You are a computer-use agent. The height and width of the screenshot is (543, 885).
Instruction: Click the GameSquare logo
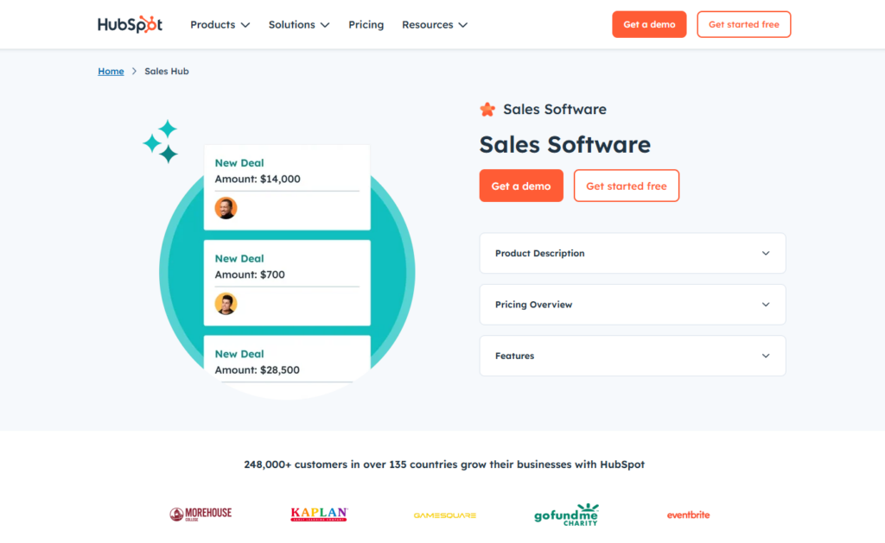pos(444,515)
